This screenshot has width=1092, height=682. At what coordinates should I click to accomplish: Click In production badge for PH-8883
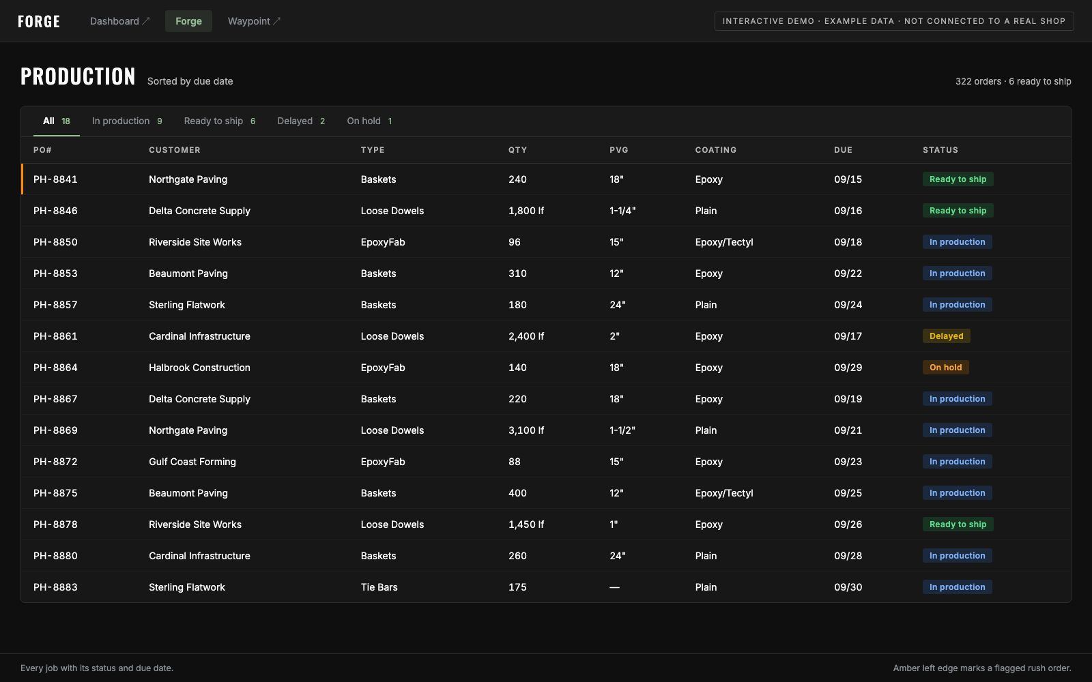point(957,587)
